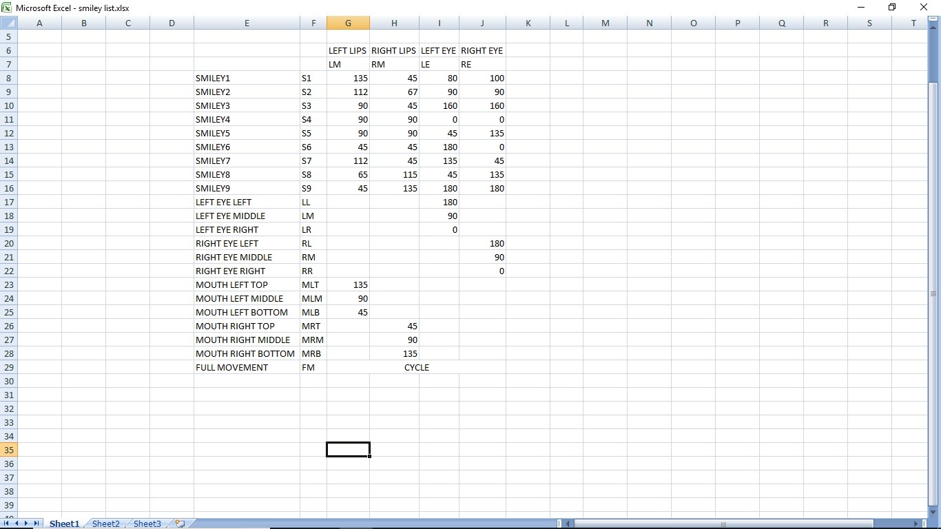This screenshot has height=529, width=941.
Task: Select the RIGHT EYE RIGHT cell
Action: (x=247, y=271)
